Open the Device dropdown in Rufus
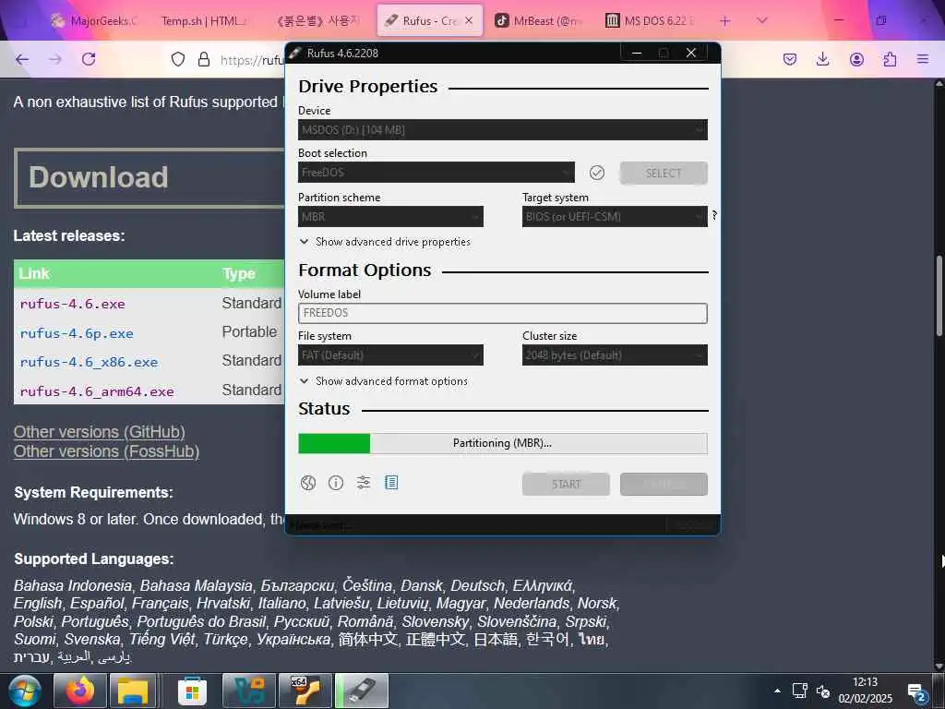This screenshot has width=945, height=709. pyautogui.click(x=503, y=130)
